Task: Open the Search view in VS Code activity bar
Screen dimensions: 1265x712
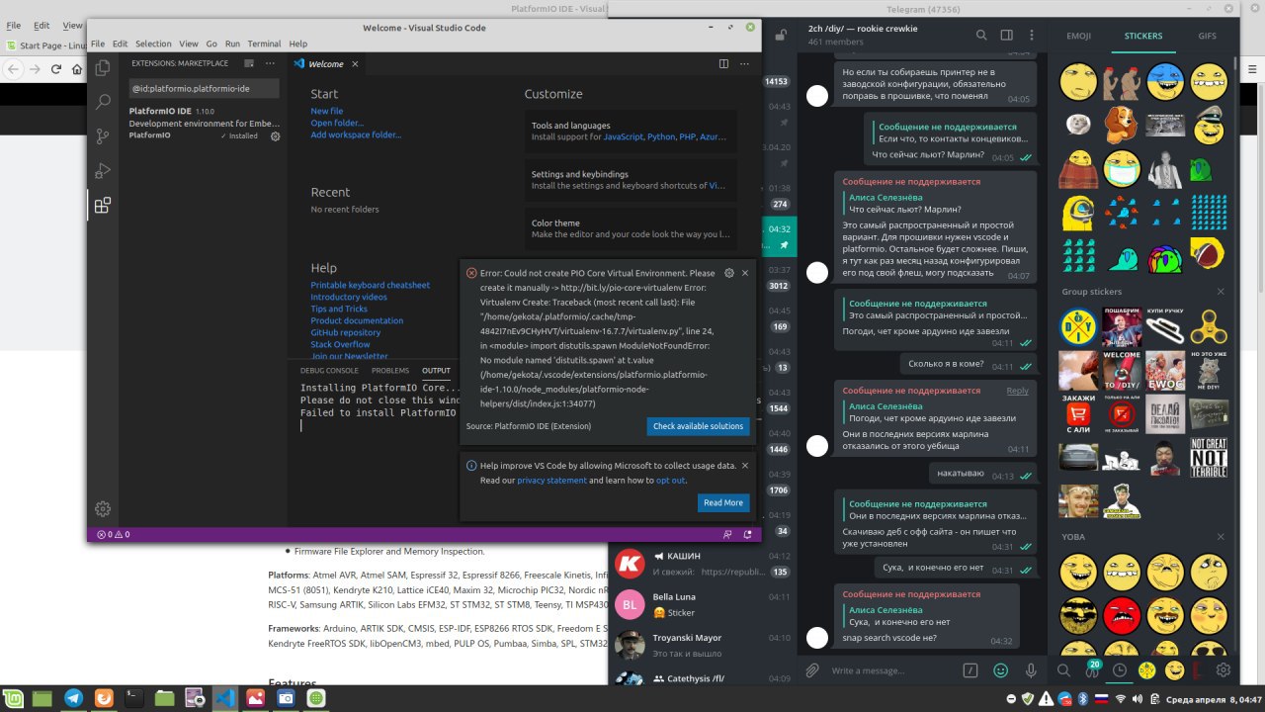Action: click(x=102, y=102)
